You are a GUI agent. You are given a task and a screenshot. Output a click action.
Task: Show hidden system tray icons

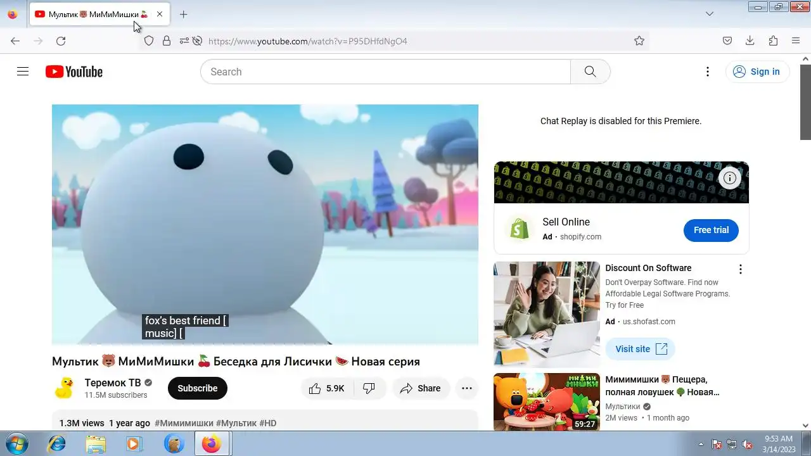pos(701,444)
